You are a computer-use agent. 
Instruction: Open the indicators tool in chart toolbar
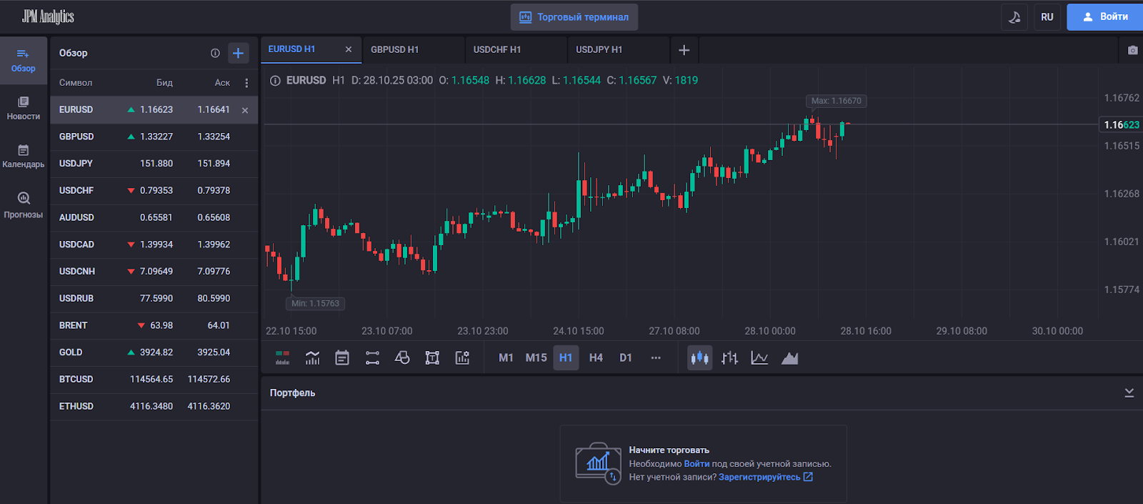pyautogui.click(x=312, y=357)
